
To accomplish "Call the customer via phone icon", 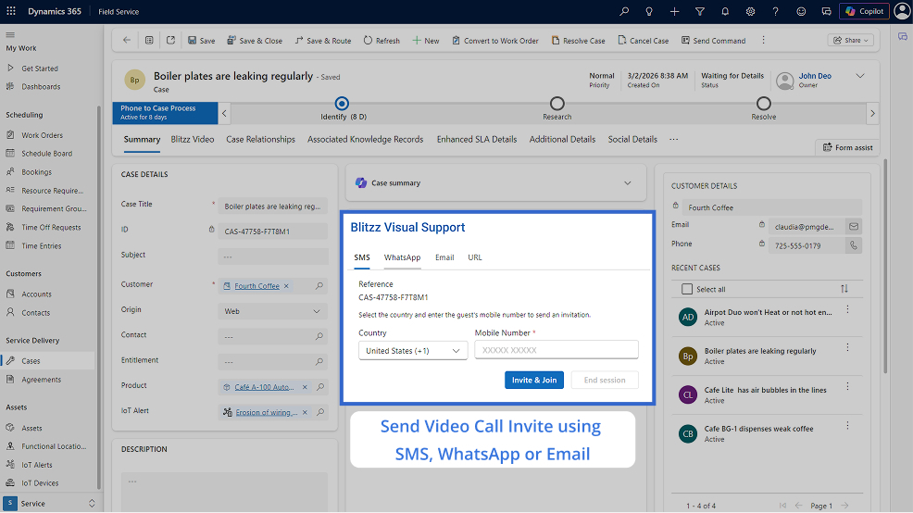I will (x=854, y=245).
